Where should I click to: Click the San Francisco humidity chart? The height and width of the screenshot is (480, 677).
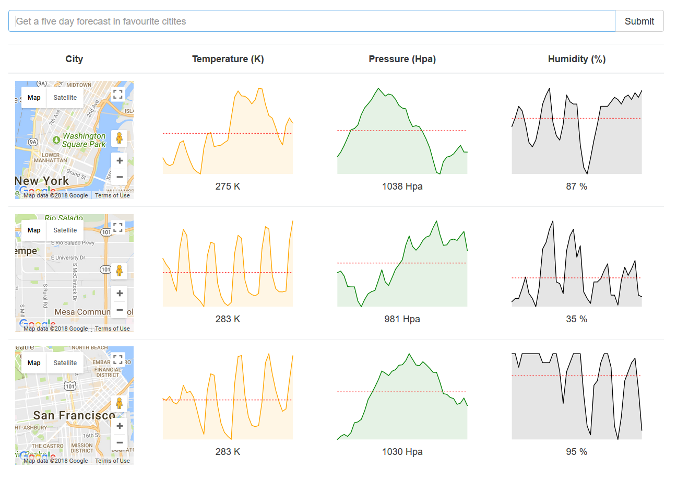tap(576, 396)
